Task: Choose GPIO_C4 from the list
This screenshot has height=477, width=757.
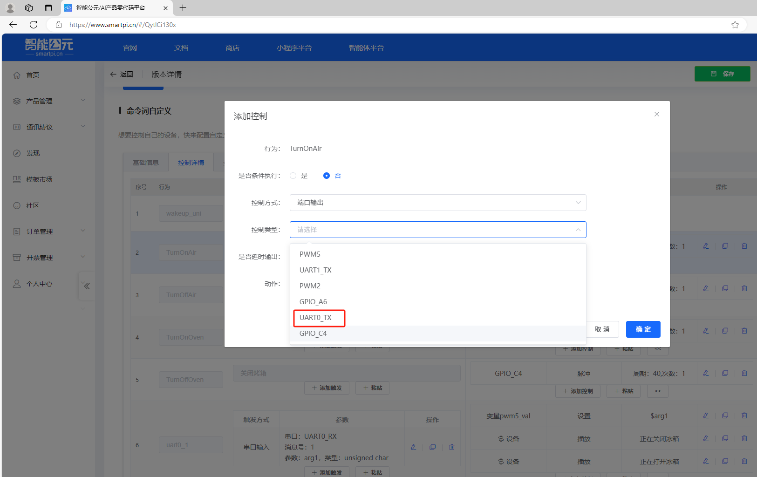Action: tap(313, 334)
